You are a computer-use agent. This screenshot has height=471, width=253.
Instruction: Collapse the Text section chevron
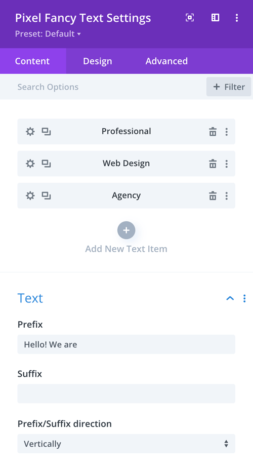230,298
